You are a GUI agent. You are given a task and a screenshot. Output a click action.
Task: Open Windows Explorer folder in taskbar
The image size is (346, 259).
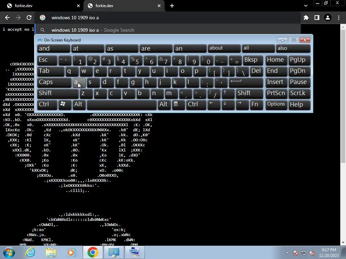51,252
